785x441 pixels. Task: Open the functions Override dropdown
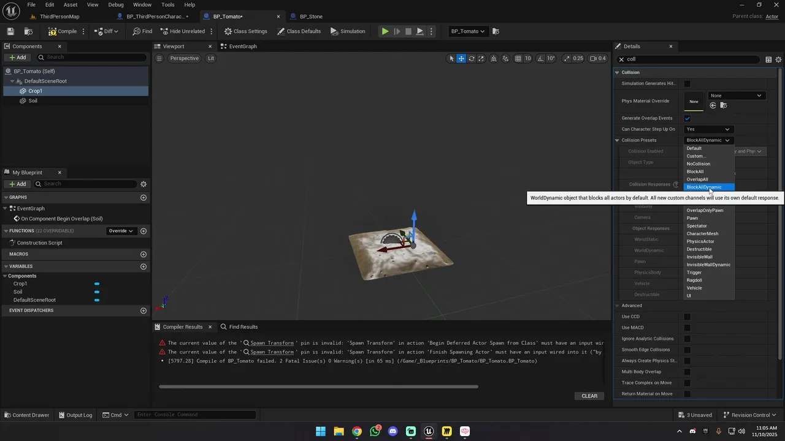click(121, 231)
